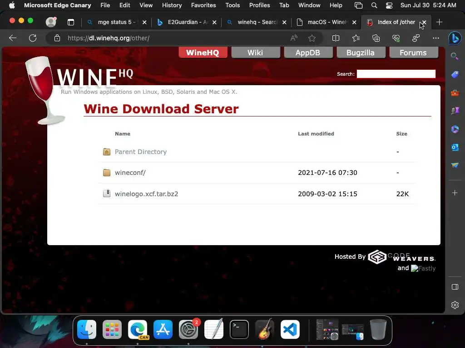Open sidebar Games chess icon

click(455, 111)
